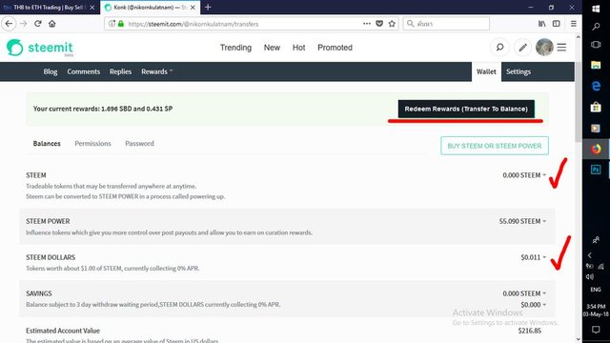Click BUY STEEM OR STEEM POWER button
This screenshot has width=610, height=343.
coord(495,146)
